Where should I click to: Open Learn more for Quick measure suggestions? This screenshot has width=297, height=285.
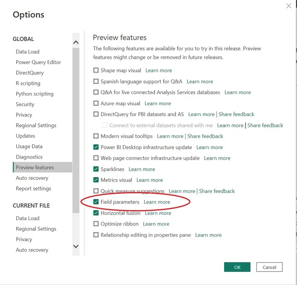pyautogui.click(x=182, y=191)
